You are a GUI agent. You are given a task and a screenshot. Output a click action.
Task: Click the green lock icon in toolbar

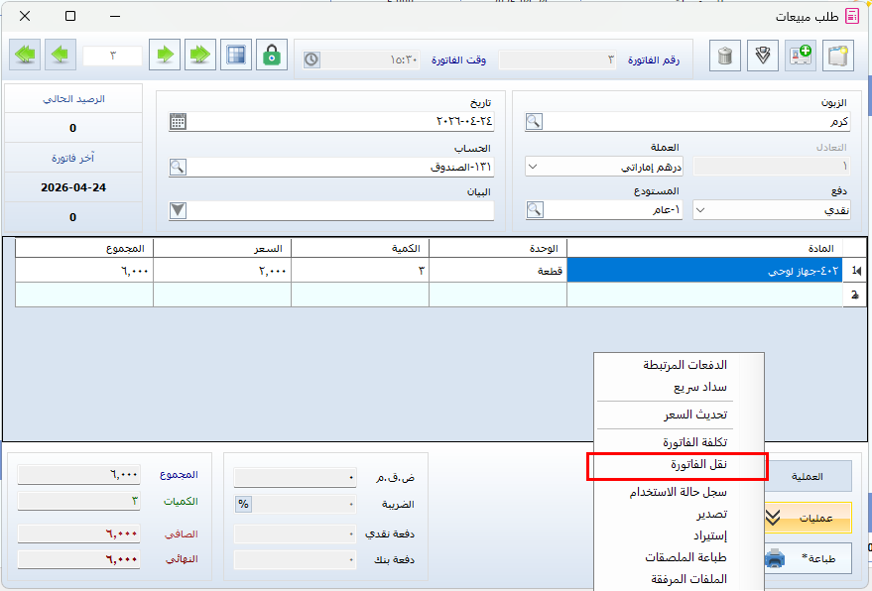tap(271, 56)
